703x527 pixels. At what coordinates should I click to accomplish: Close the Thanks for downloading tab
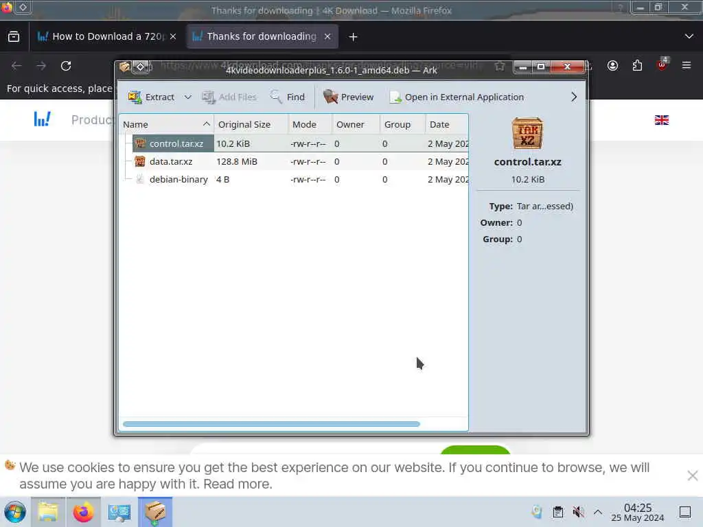[327, 36]
